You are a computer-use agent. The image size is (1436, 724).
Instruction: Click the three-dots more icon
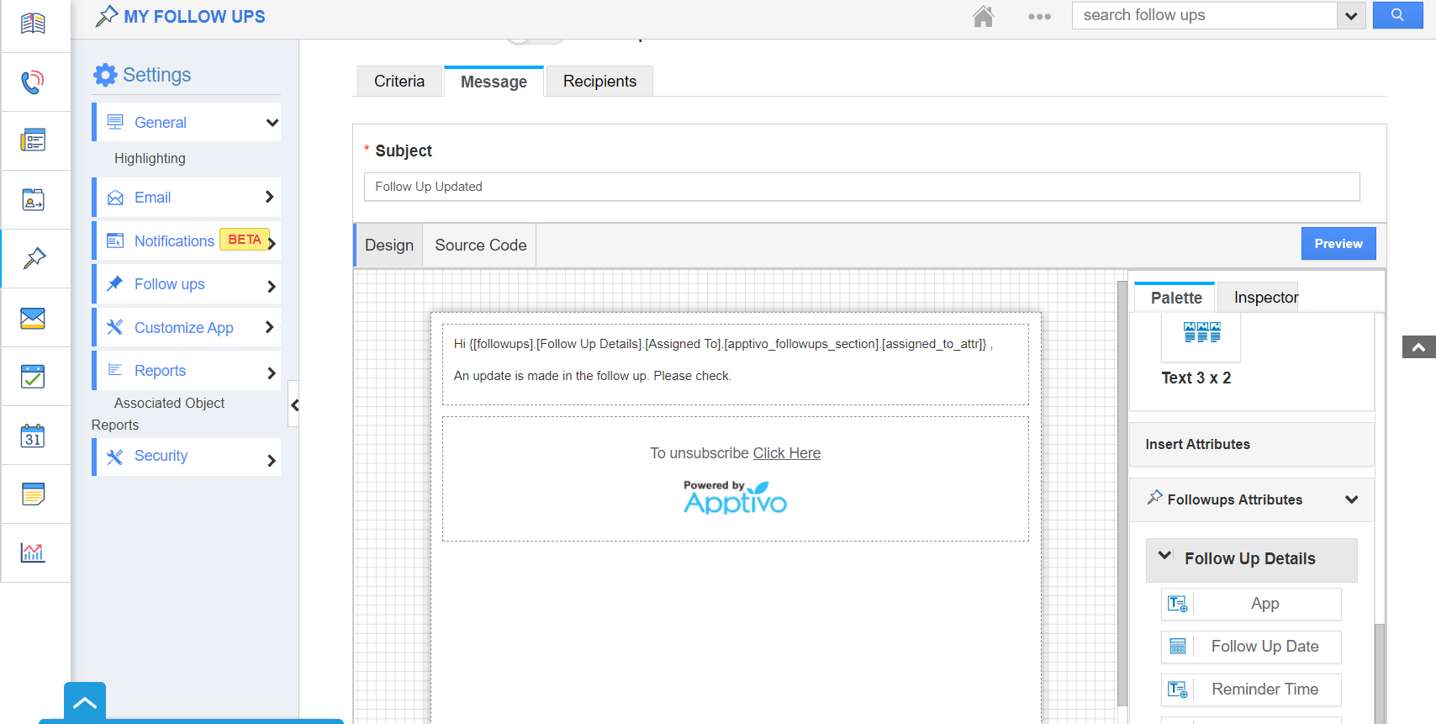1039,16
